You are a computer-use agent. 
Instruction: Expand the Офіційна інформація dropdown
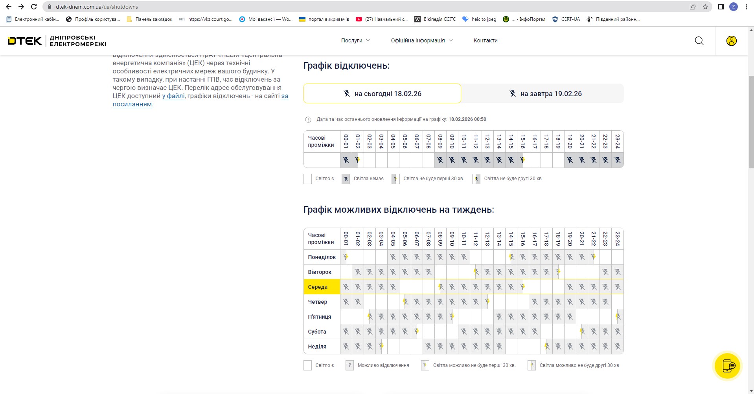tap(421, 40)
